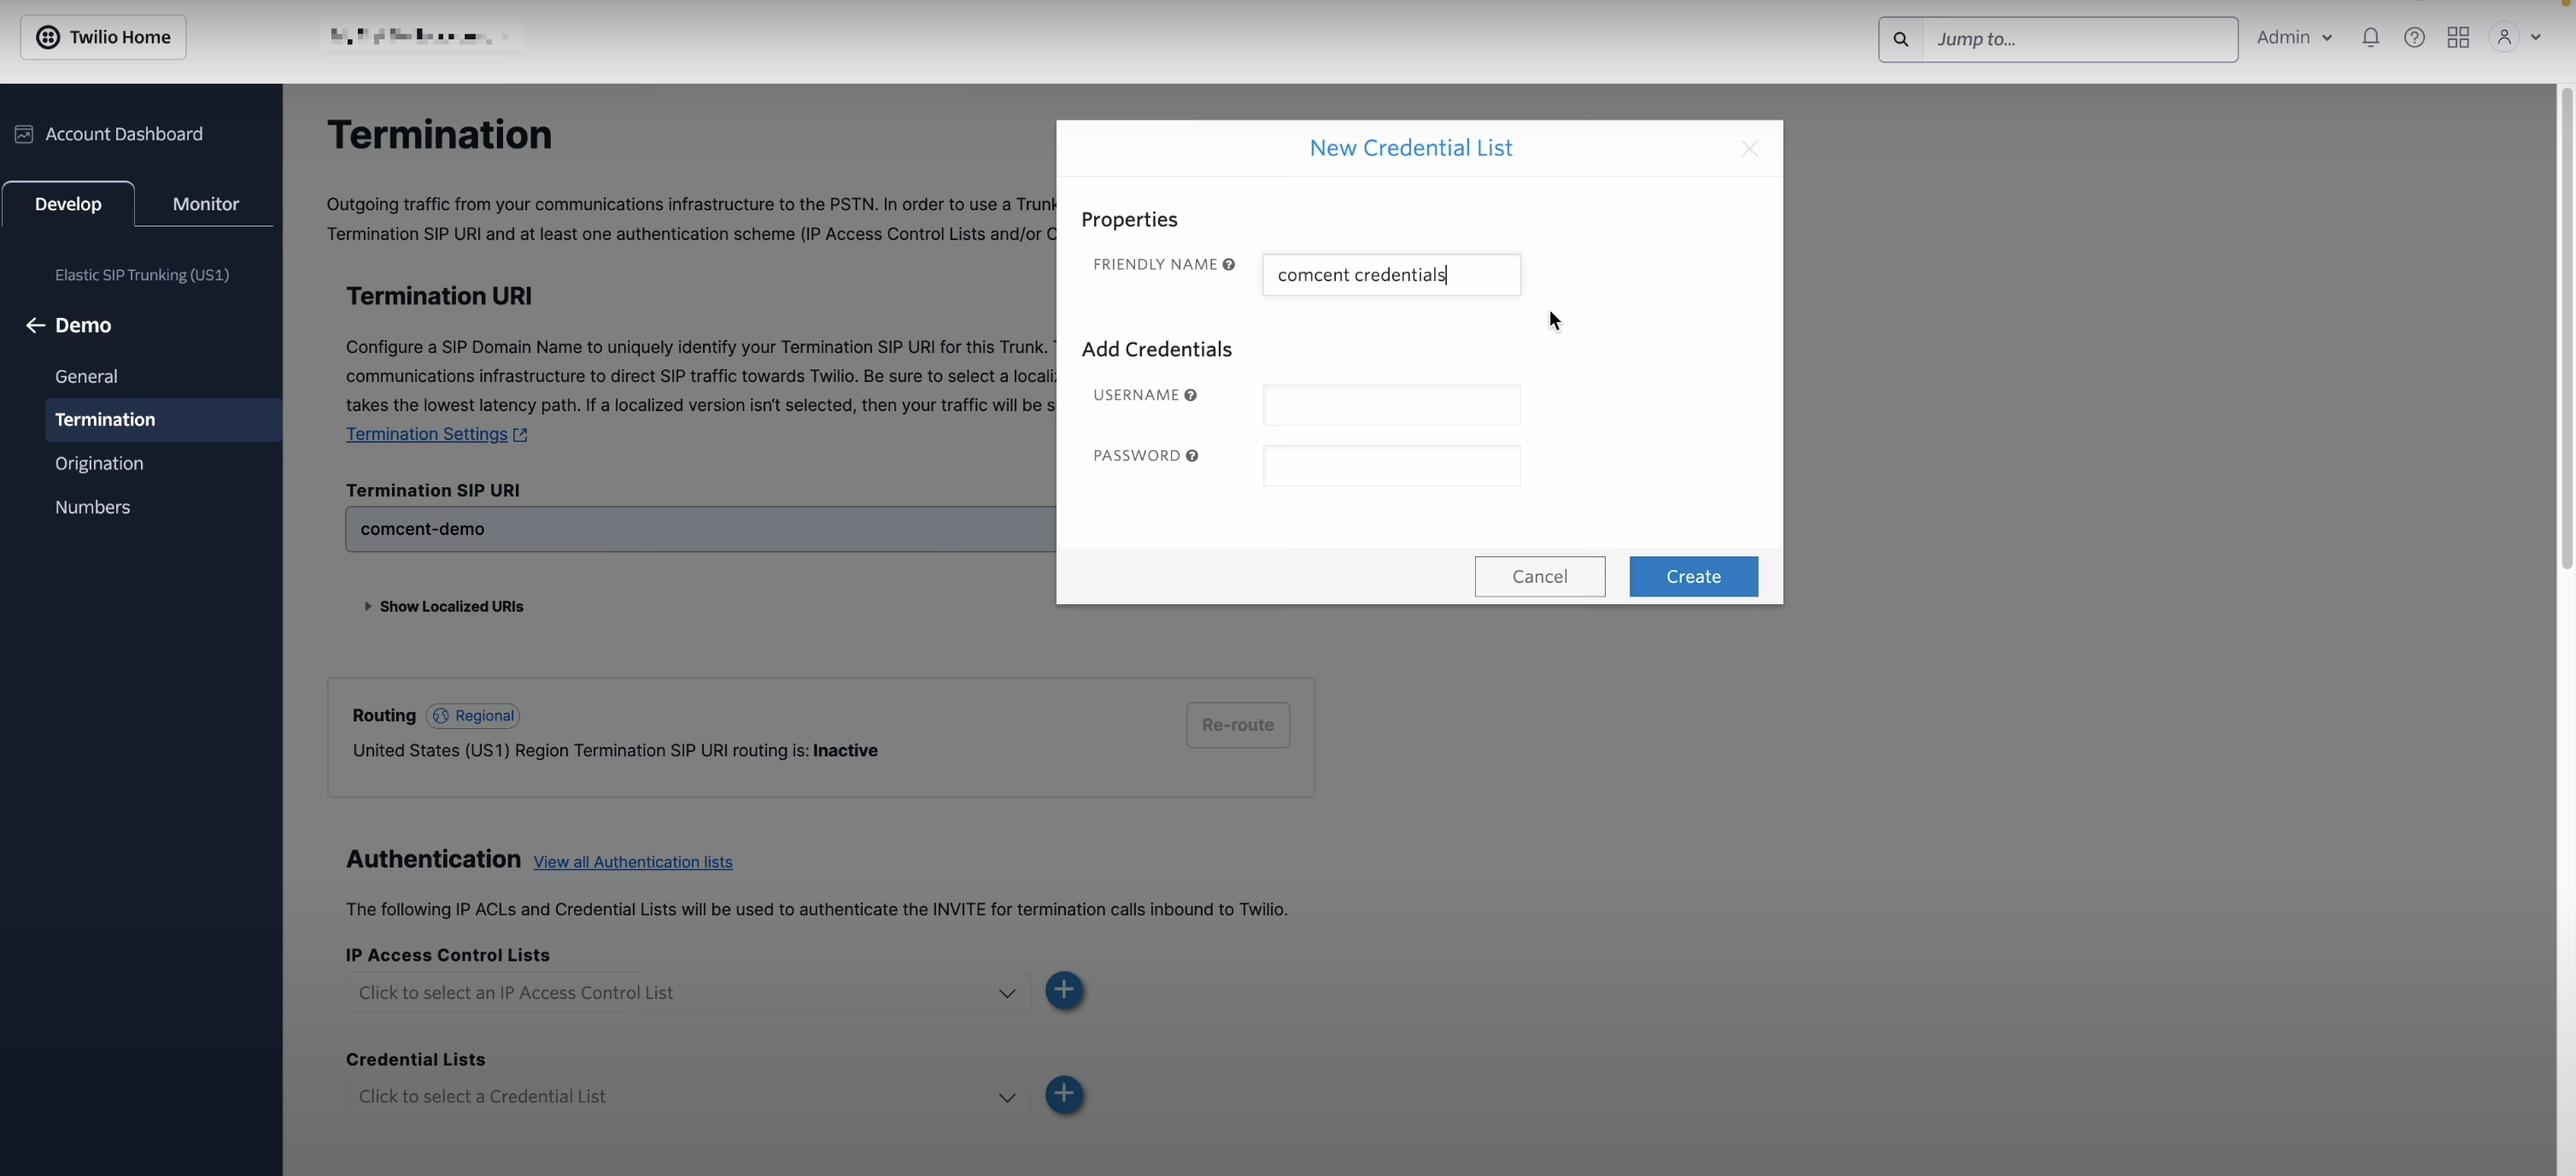Click the Password help icon
The image size is (2576, 1176).
[1191, 456]
